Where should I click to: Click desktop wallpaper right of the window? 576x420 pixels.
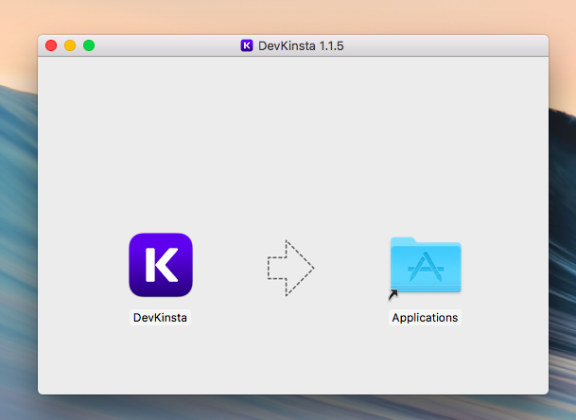point(563,236)
